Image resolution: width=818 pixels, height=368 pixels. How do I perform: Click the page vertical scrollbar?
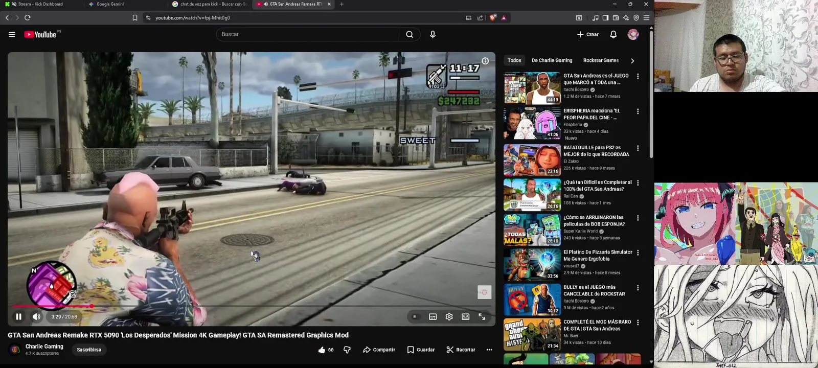651,95
